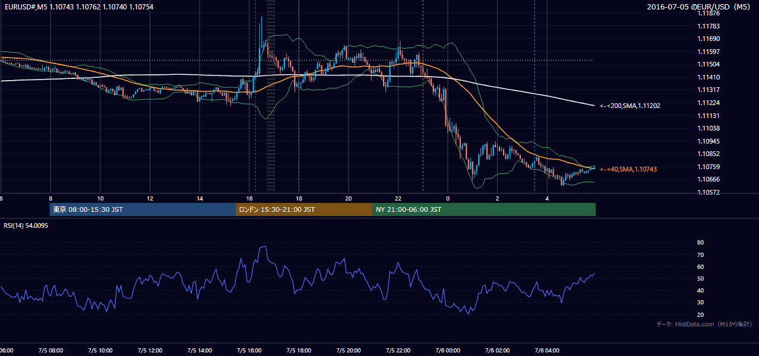
Task: Click the 7/5 10:00 bottom time label
Action: [x=100, y=351]
